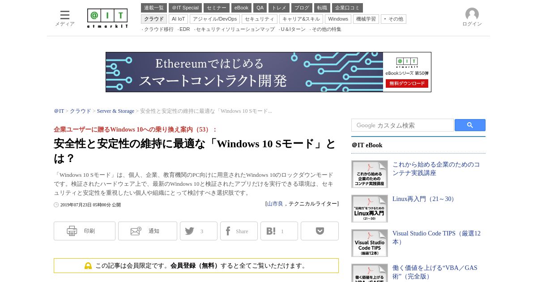Go to Server & Storage breadcrumb
The height and width of the screenshot is (282, 537).
point(115,111)
